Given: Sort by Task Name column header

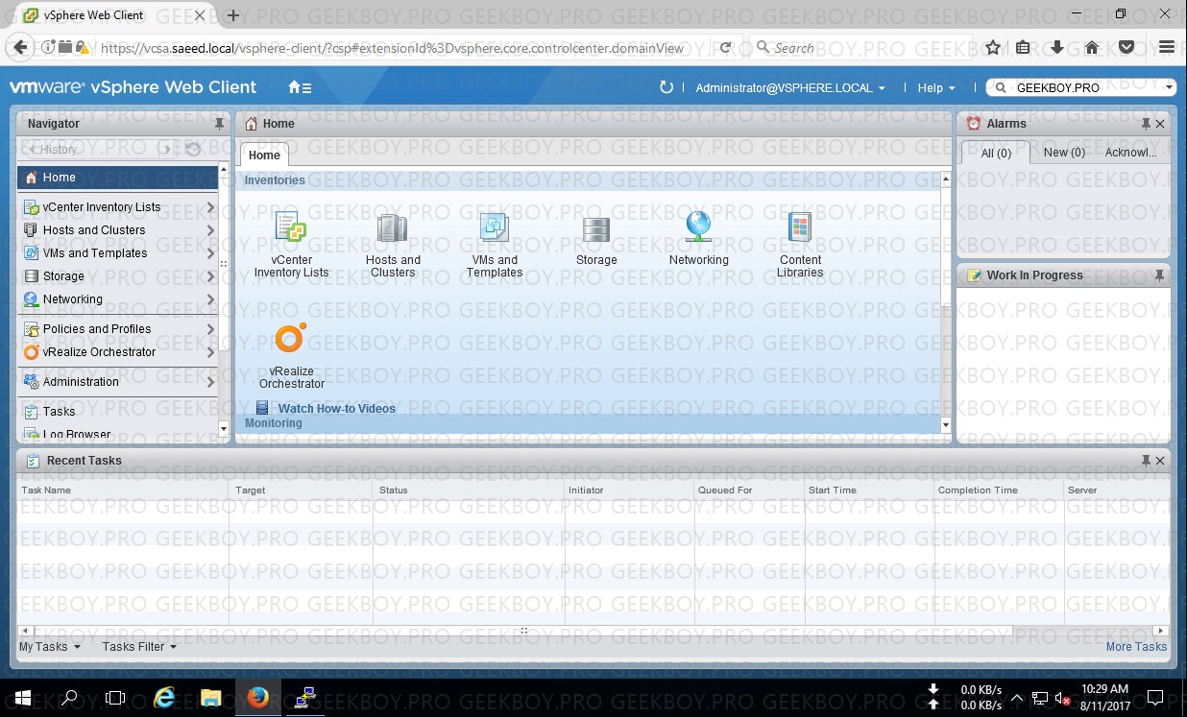Looking at the screenshot, I should (x=123, y=490).
